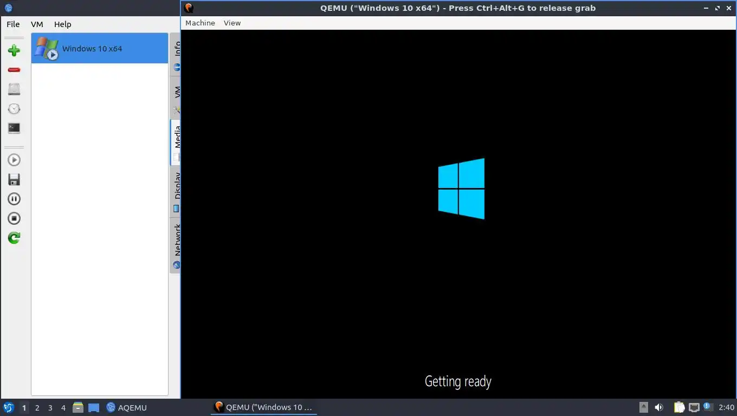The height and width of the screenshot is (416, 737).
Task: Open the start menu launcher in the taskbar
Action: tap(8, 407)
